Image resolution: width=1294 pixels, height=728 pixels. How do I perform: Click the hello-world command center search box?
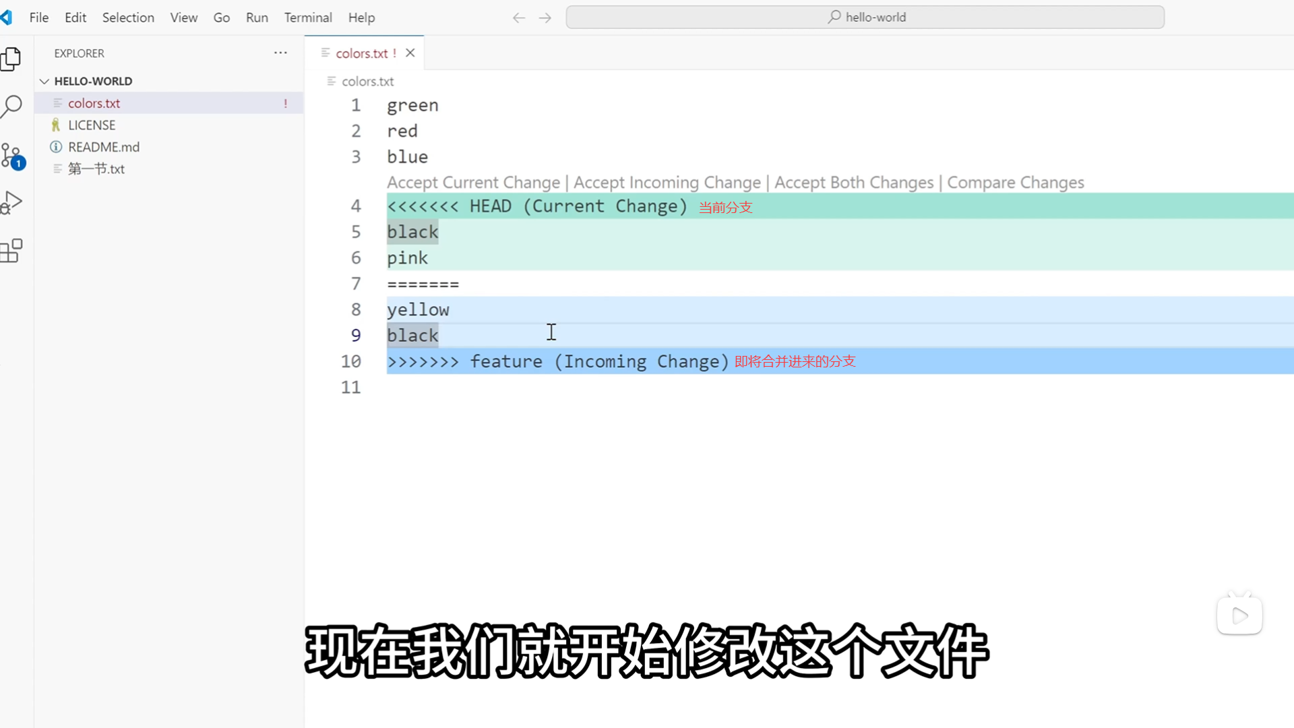[865, 18]
